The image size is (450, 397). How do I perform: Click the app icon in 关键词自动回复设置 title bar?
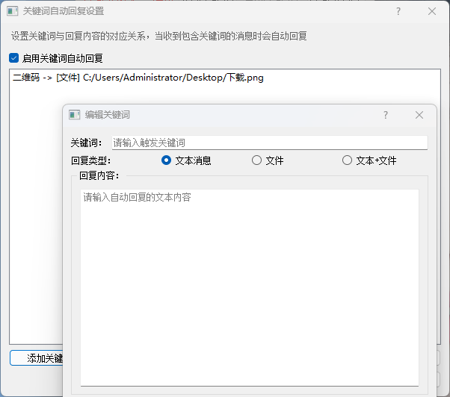tap(13, 11)
